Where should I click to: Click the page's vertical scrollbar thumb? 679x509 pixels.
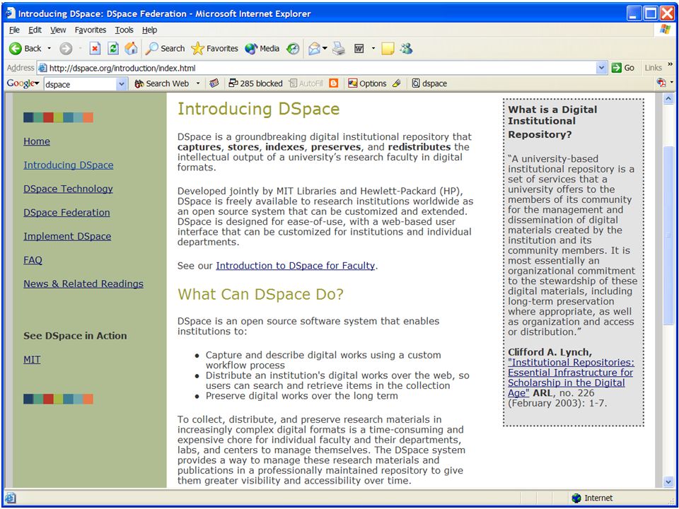click(x=668, y=236)
